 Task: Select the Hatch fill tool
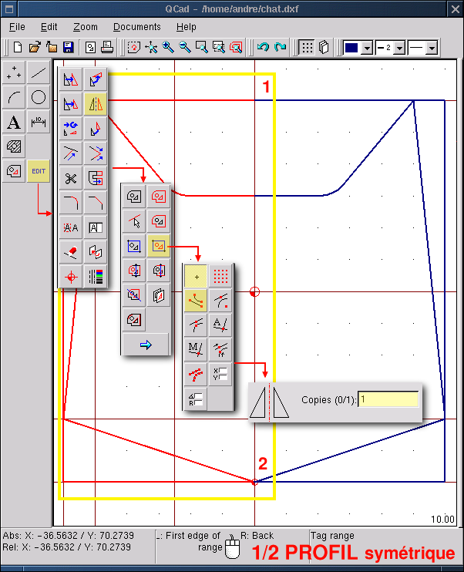[13, 146]
